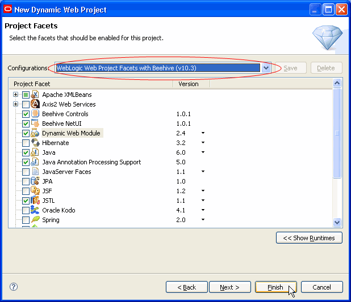Click the JSTL facet icon
This screenshot has height=302, width=351.
[x=35, y=201]
